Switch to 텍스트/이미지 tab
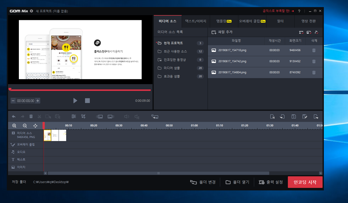Screen dimensions: 348x203 [x=196, y=21]
